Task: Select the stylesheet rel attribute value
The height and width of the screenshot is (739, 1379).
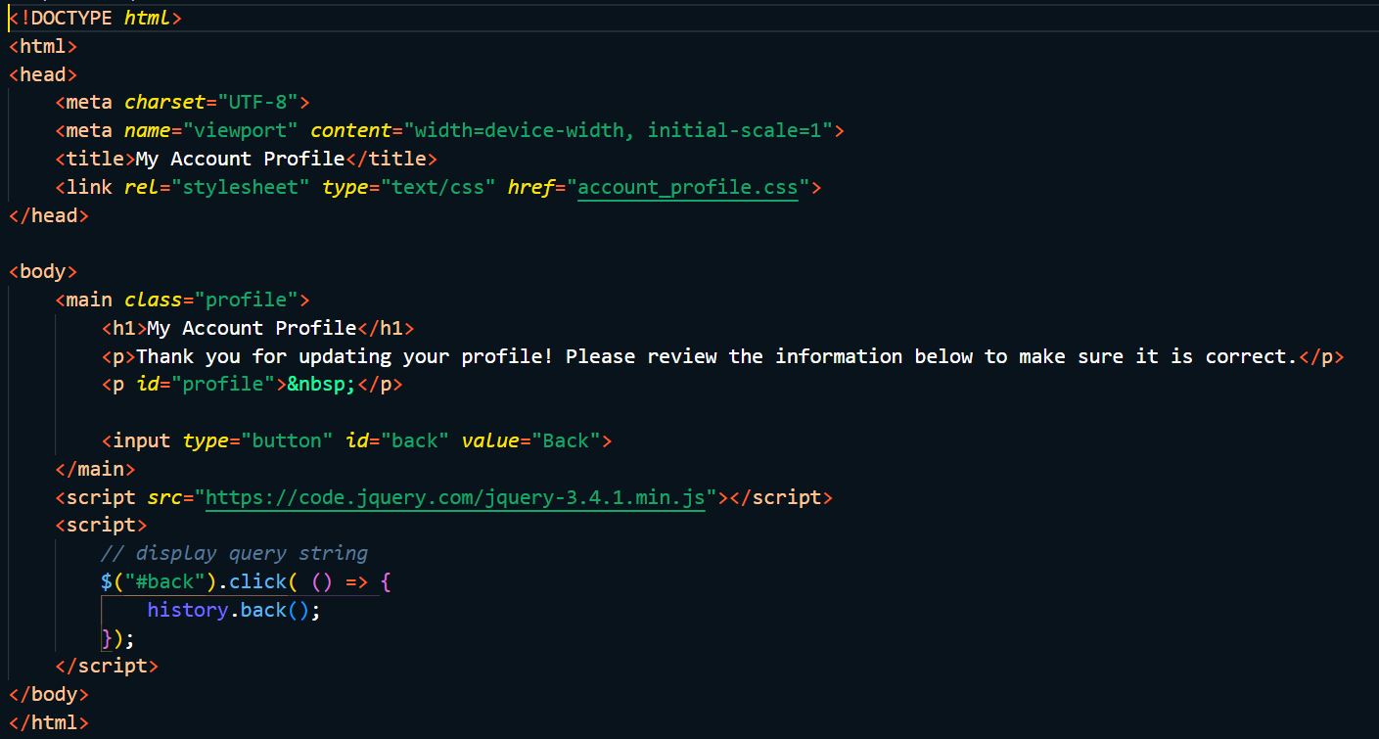Action: click(x=243, y=186)
